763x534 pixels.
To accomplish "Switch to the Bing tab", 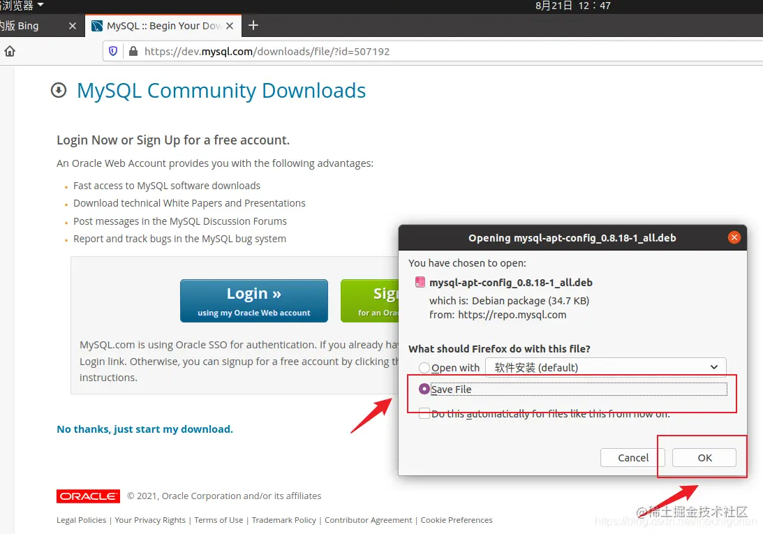I will 34,26.
